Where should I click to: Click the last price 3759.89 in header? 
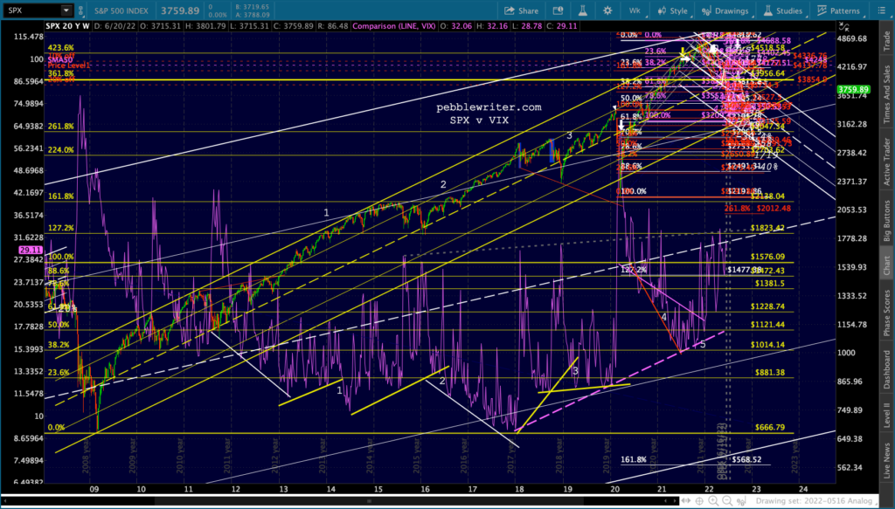(x=180, y=10)
